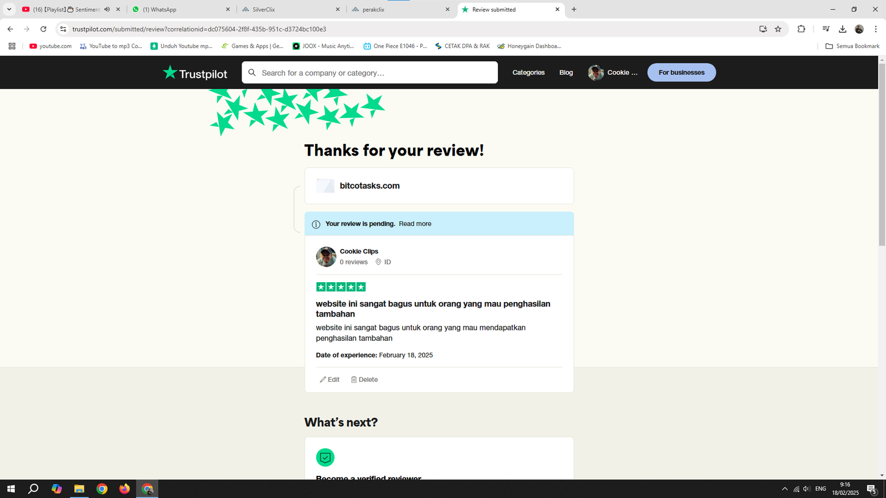Screen dimensions: 886x498
Task: Open the CETAK DPA & RAK bookmark
Action: (x=462, y=46)
